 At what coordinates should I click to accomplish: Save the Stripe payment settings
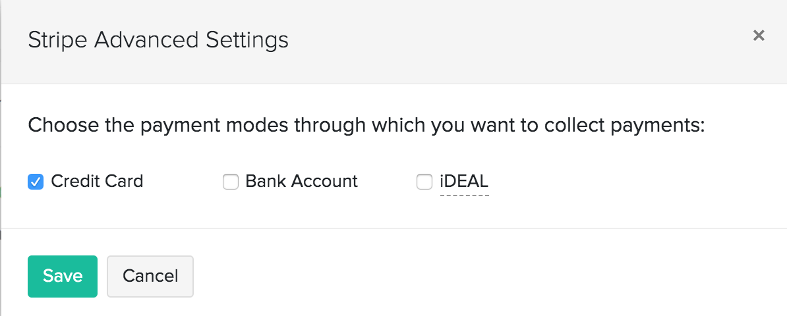tap(63, 276)
